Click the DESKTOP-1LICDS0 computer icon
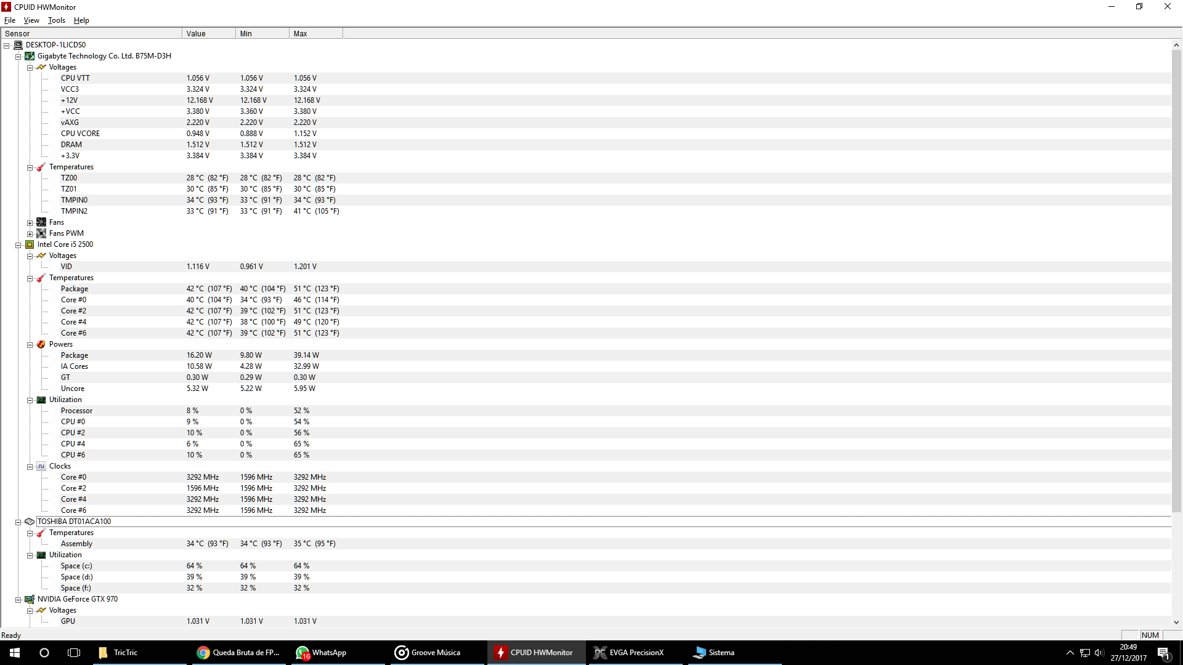 [18, 45]
